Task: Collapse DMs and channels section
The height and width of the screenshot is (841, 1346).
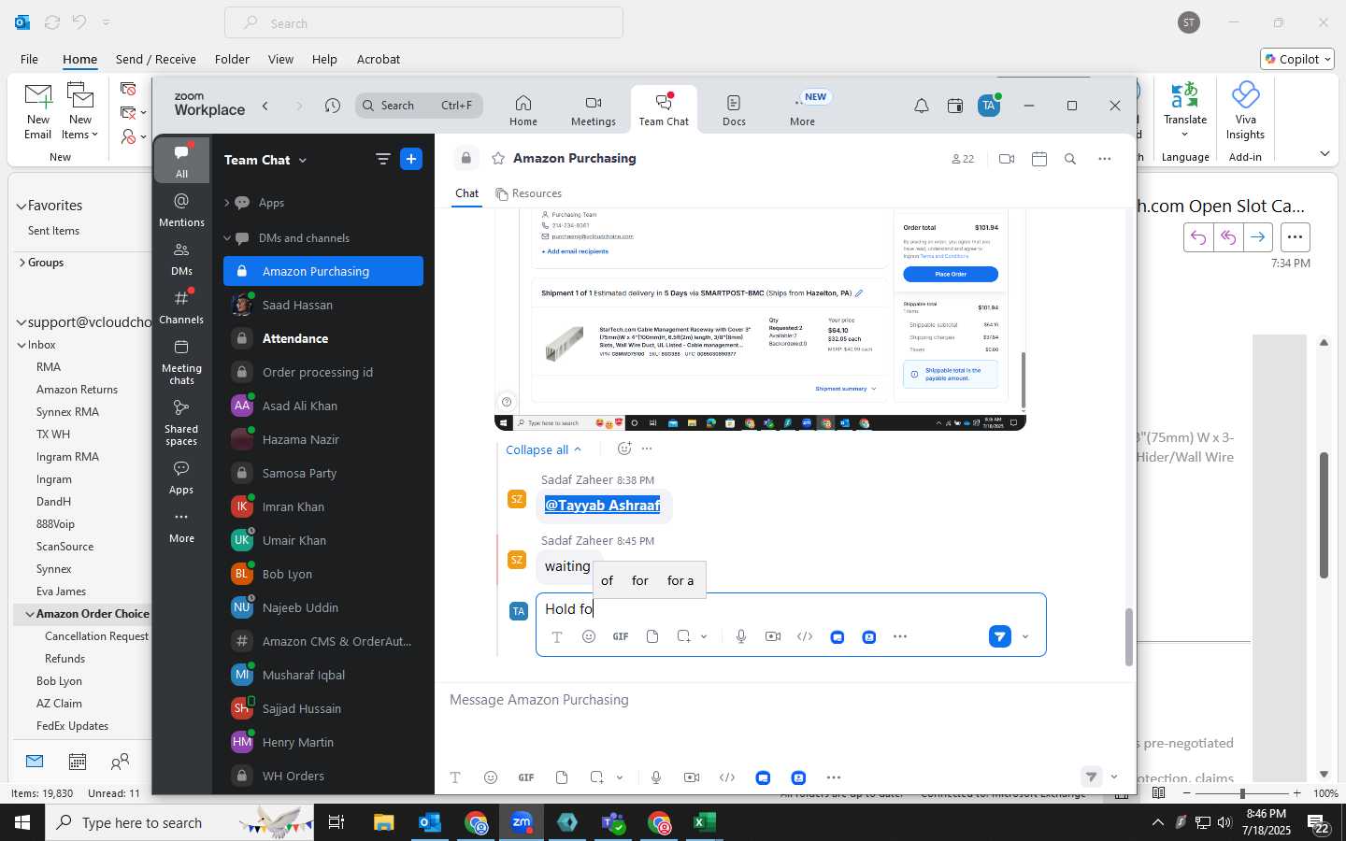Action: 226,238
